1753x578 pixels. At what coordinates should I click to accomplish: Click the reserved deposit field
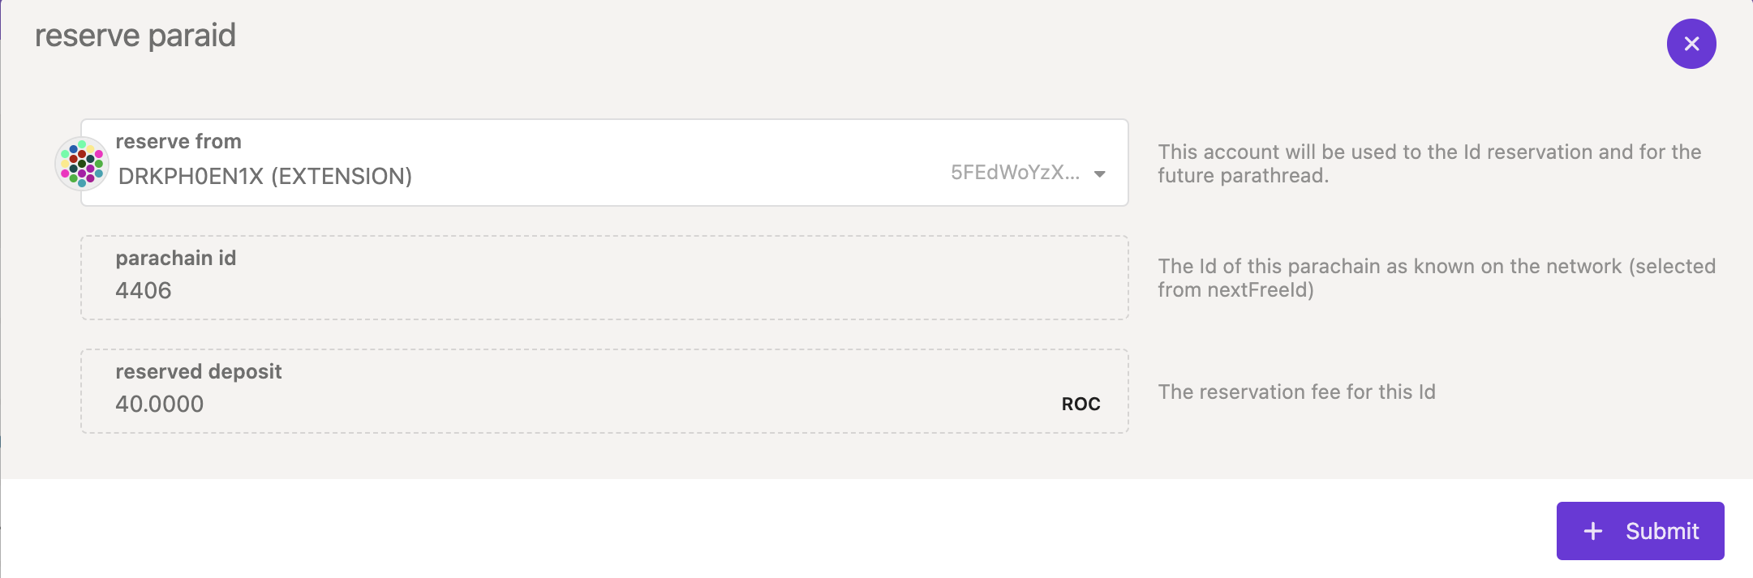tap(604, 391)
